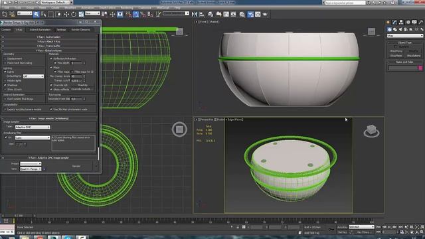Select the Move tool in main toolbar
The image size is (425, 239).
point(66,14)
